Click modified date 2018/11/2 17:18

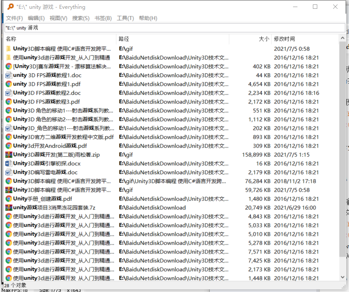click(295, 181)
